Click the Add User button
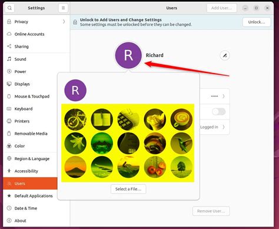The image size is (279, 229). [222, 8]
